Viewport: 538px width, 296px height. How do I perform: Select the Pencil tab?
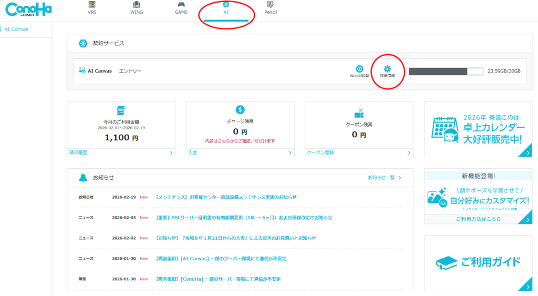[271, 8]
